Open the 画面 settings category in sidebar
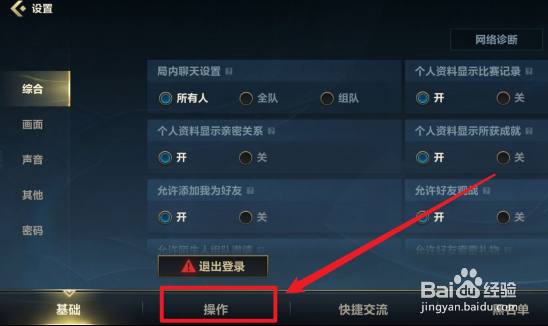This screenshot has width=548, height=326. [33, 125]
